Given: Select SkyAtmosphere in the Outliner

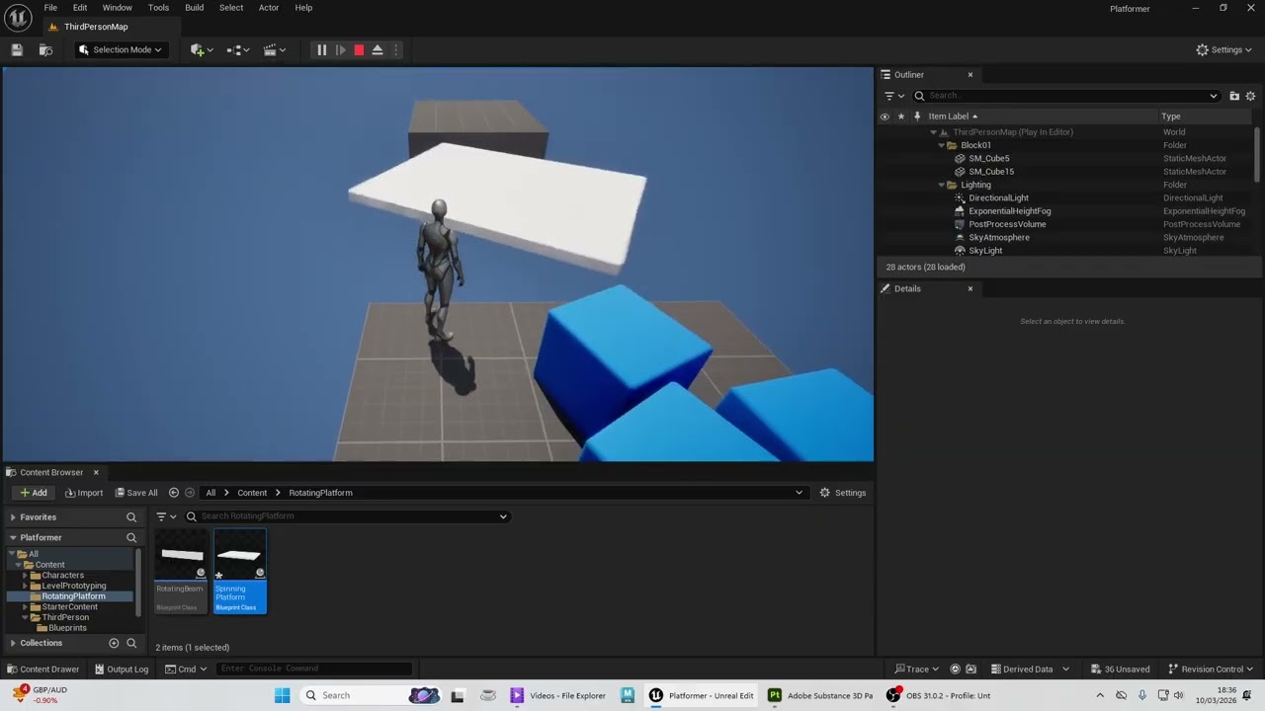Looking at the screenshot, I should pos(999,237).
